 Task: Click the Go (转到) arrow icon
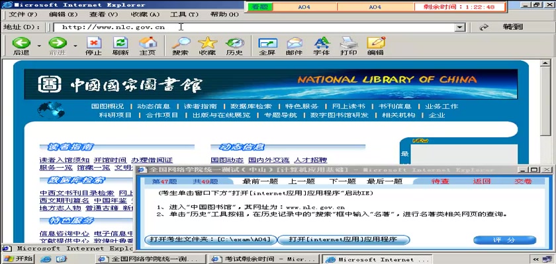point(484,27)
